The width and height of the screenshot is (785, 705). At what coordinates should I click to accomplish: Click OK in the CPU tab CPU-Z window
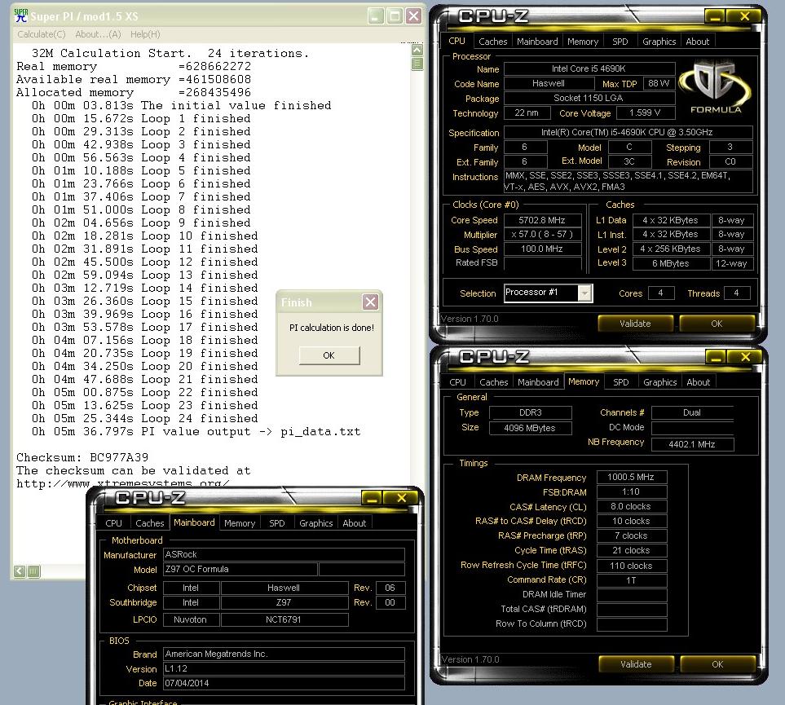717,324
